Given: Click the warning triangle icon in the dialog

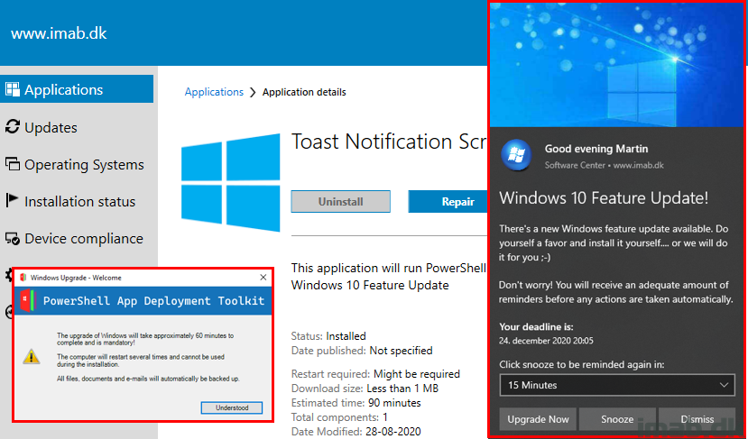Looking at the screenshot, I should point(32,357).
